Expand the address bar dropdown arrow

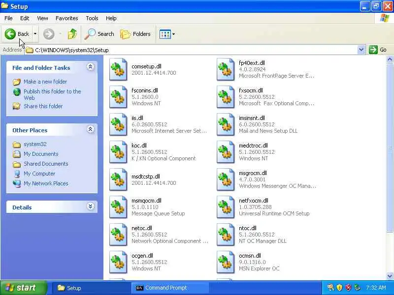click(x=361, y=50)
